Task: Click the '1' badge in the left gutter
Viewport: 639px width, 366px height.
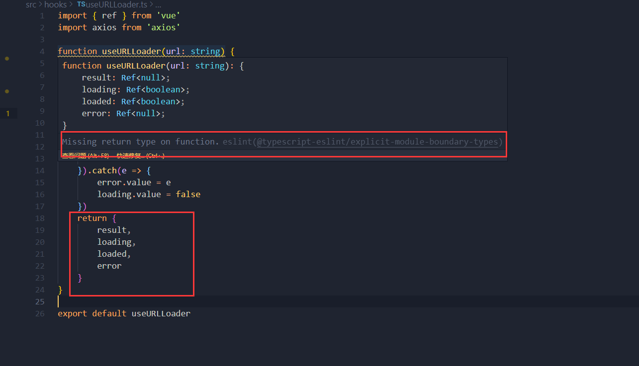Action: click(7, 114)
